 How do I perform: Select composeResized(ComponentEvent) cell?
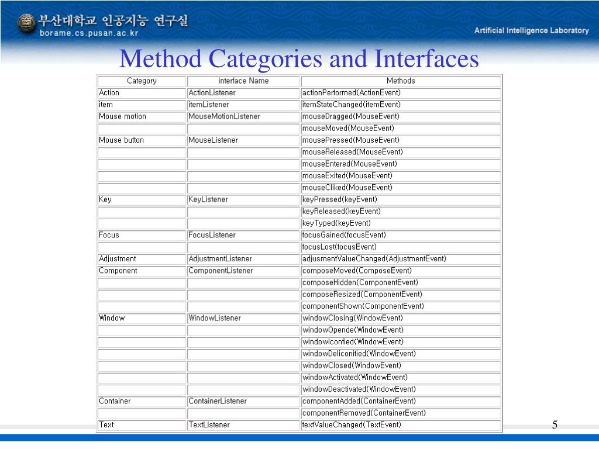(401, 295)
